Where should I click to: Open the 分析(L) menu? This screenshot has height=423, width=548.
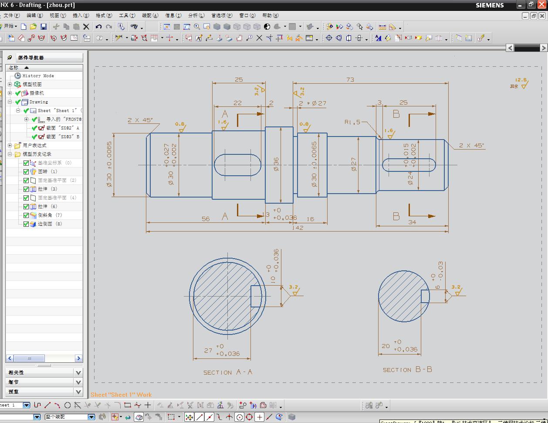tap(196, 15)
